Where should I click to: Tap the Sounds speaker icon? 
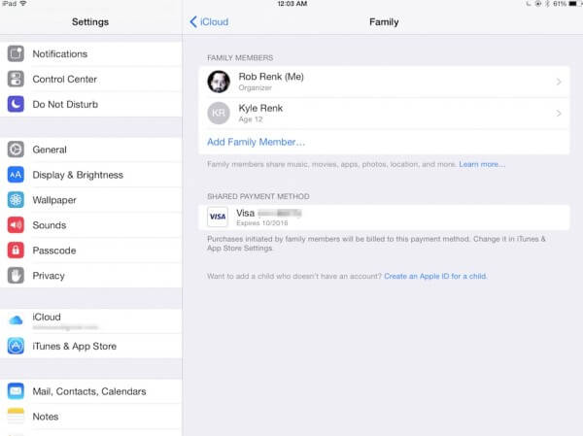click(x=16, y=225)
